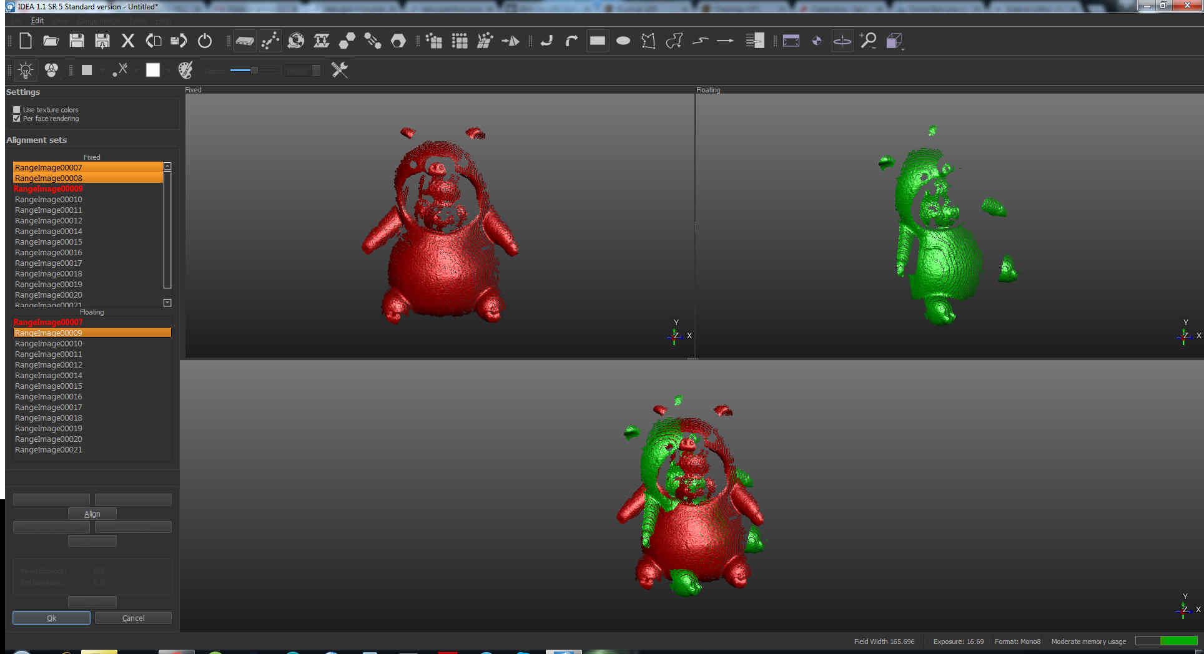The width and height of the screenshot is (1204, 654).
Task: Select RangeImage00021 in the Floating list
Action: click(x=92, y=449)
